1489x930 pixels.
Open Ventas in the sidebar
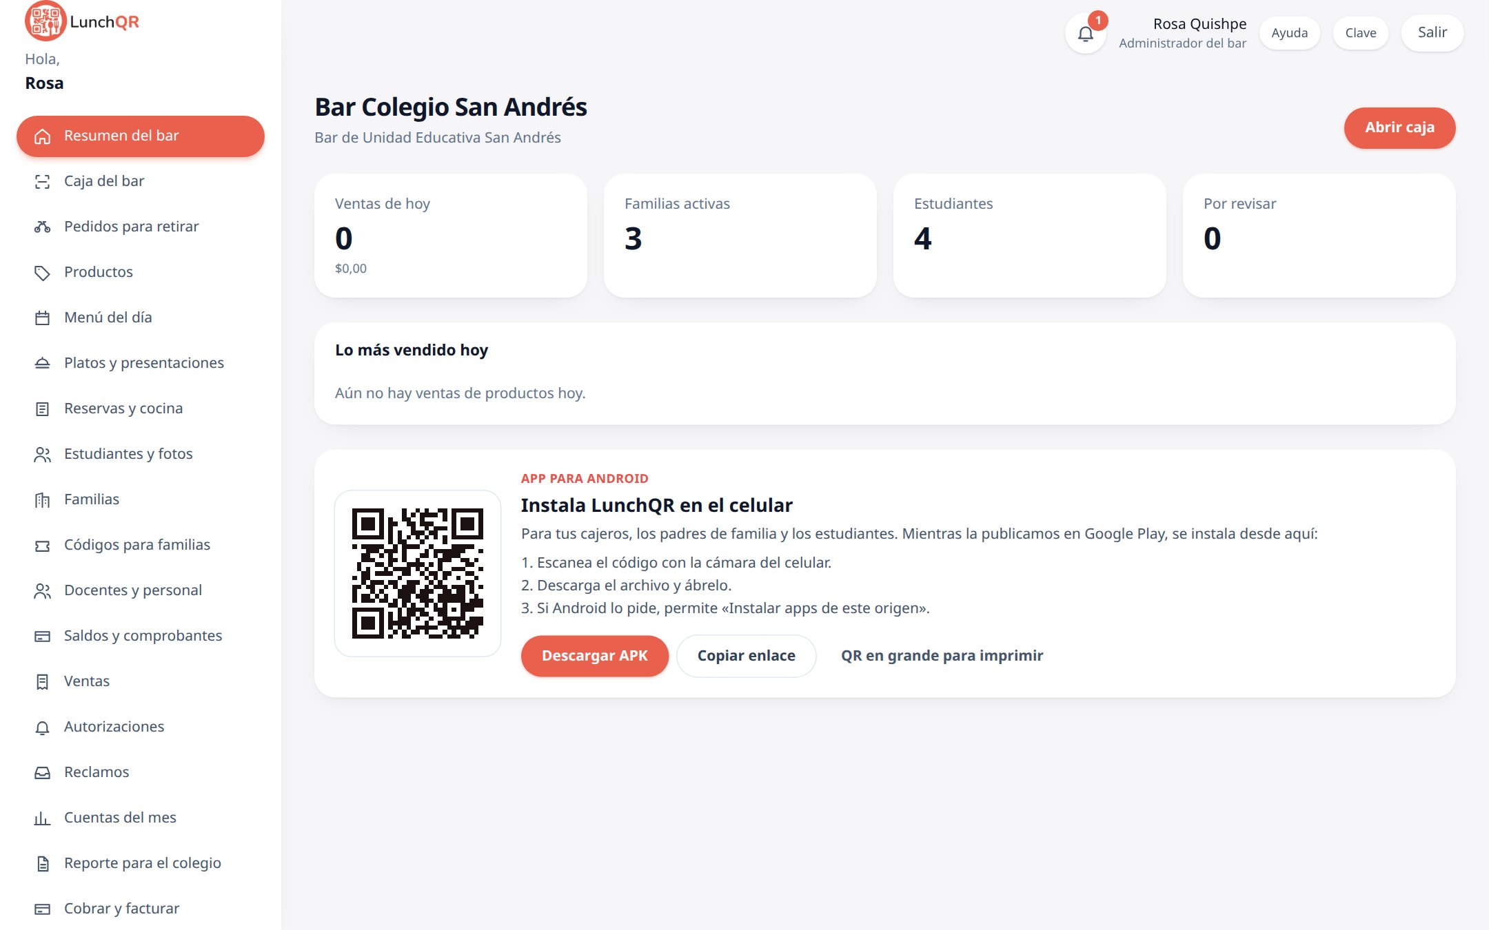pos(141,681)
